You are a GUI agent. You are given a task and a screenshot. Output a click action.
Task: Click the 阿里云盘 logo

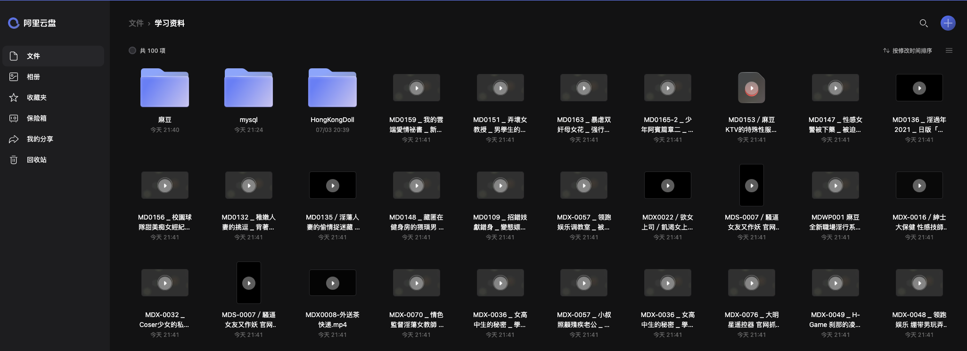pyautogui.click(x=32, y=23)
